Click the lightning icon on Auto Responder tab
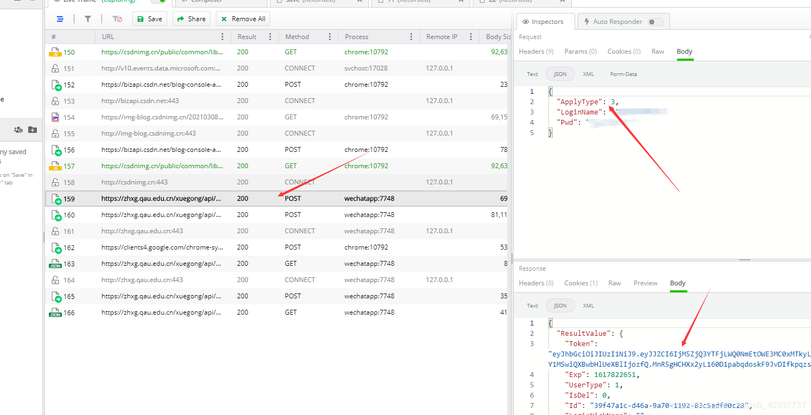 coord(587,22)
